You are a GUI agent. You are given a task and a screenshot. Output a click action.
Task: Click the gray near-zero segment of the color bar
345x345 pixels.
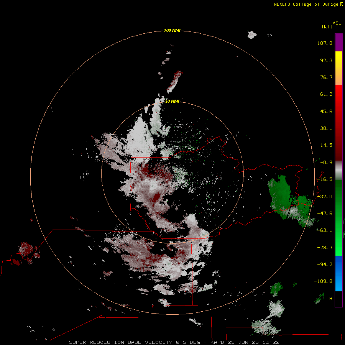point(338,170)
